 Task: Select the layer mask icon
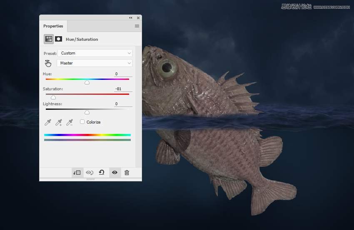tap(59, 39)
